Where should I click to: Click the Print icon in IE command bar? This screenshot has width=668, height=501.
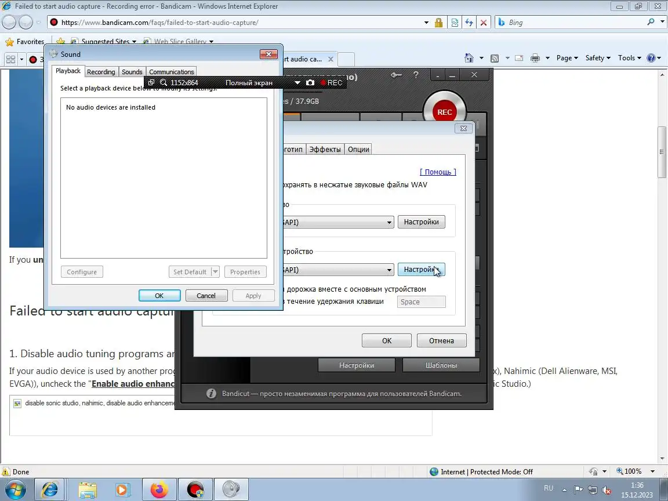pyautogui.click(x=535, y=59)
